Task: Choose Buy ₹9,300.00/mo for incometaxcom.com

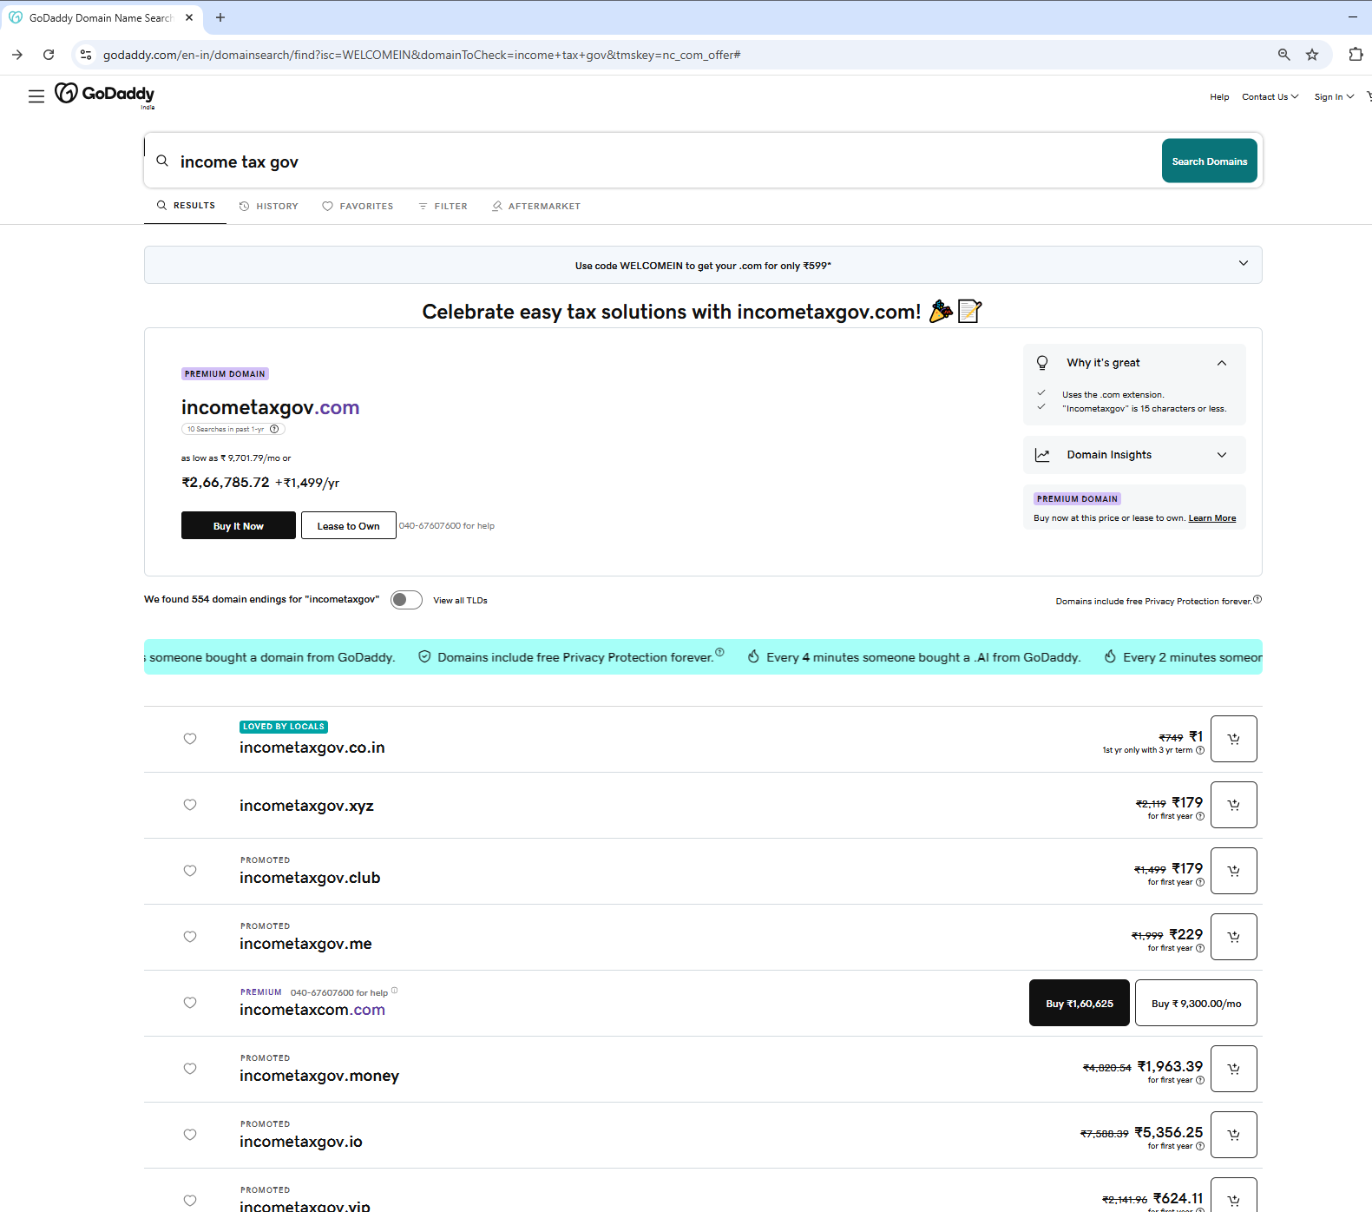Action: 1197,1003
